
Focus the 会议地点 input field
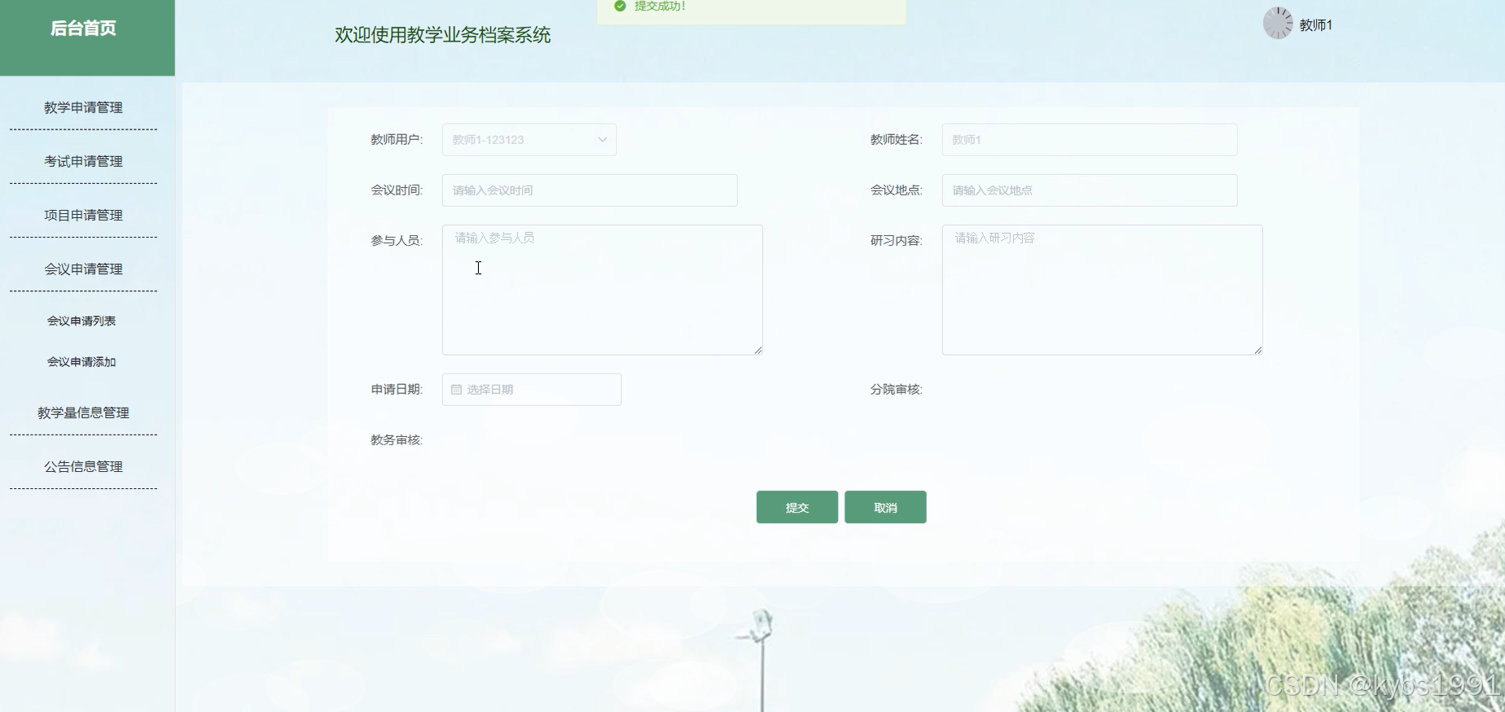1090,190
